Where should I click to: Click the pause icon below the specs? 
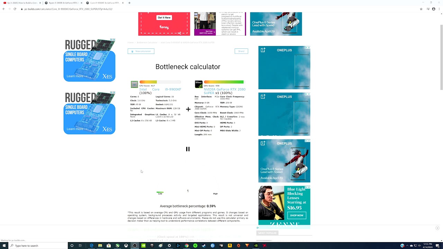pos(188,149)
